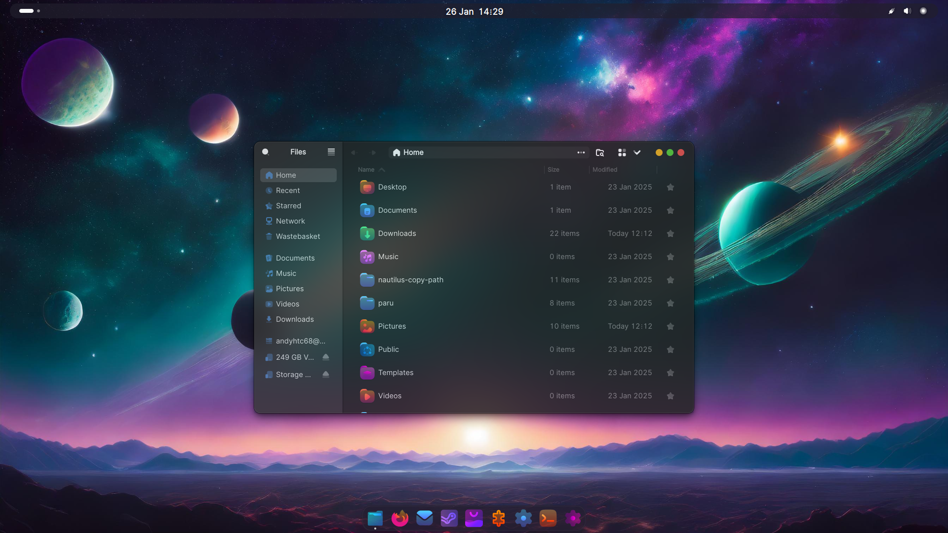
Task: Open Wastebasket in the sidebar
Action: tap(298, 236)
